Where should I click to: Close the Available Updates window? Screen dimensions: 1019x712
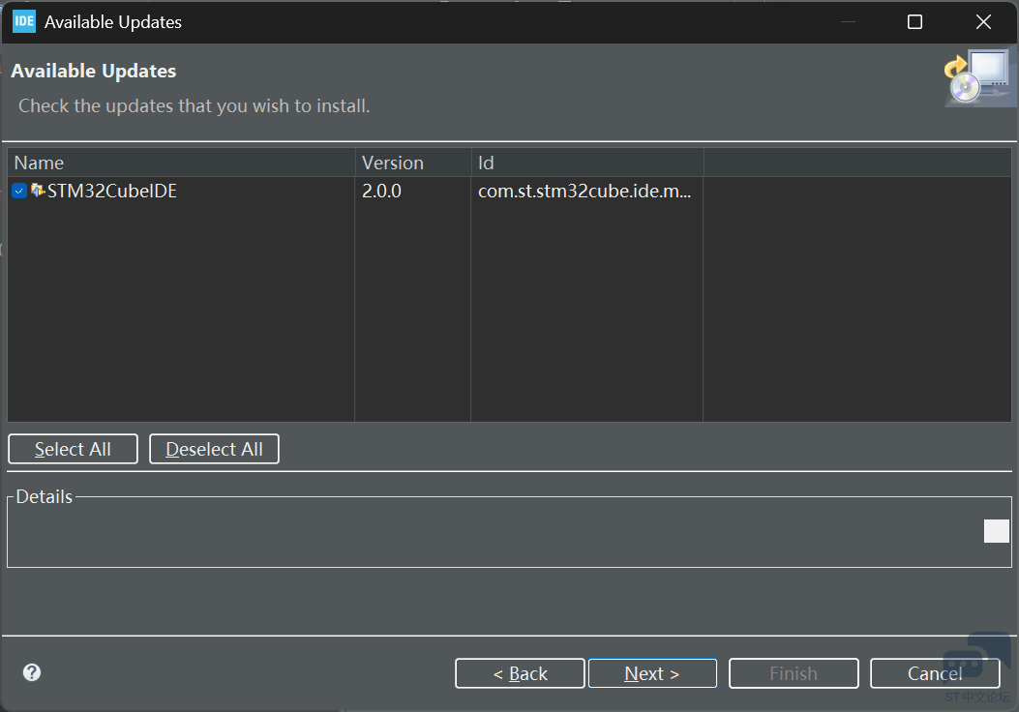[983, 22]
